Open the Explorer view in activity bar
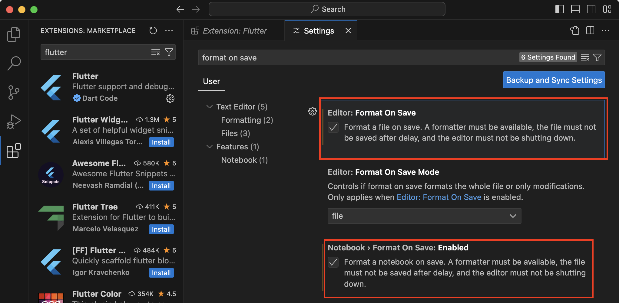Viewport: 619px width, 303px height. [x=14, y=34]
